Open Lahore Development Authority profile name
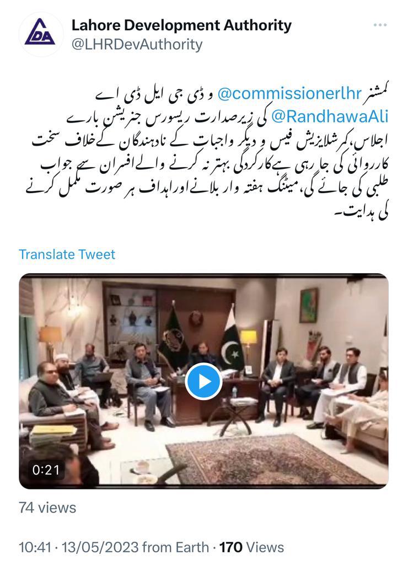 pyautogui.click(x=181, y=25)
